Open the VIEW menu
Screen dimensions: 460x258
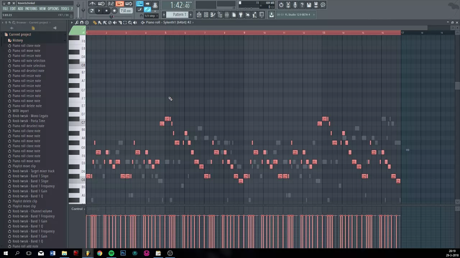click(x=42, y=9)
